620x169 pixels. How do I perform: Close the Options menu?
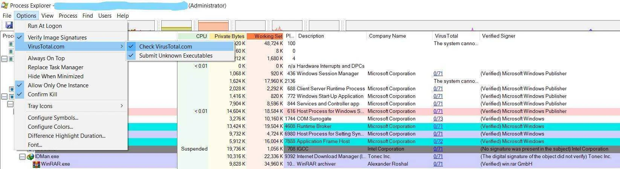26,15
